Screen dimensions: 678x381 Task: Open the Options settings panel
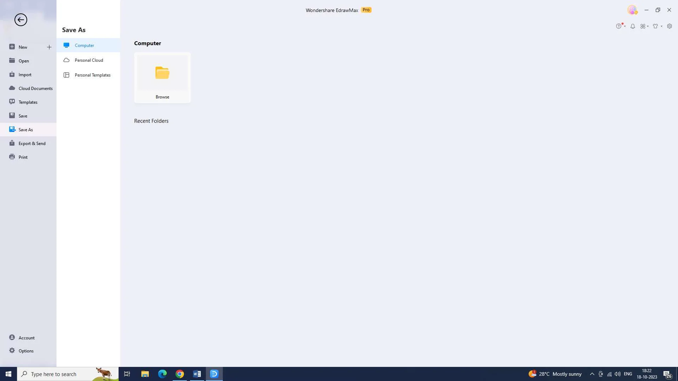click(x=26, y=350)
